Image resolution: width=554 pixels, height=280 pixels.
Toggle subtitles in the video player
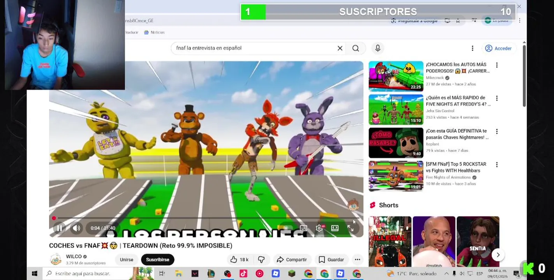click(303, 228)
